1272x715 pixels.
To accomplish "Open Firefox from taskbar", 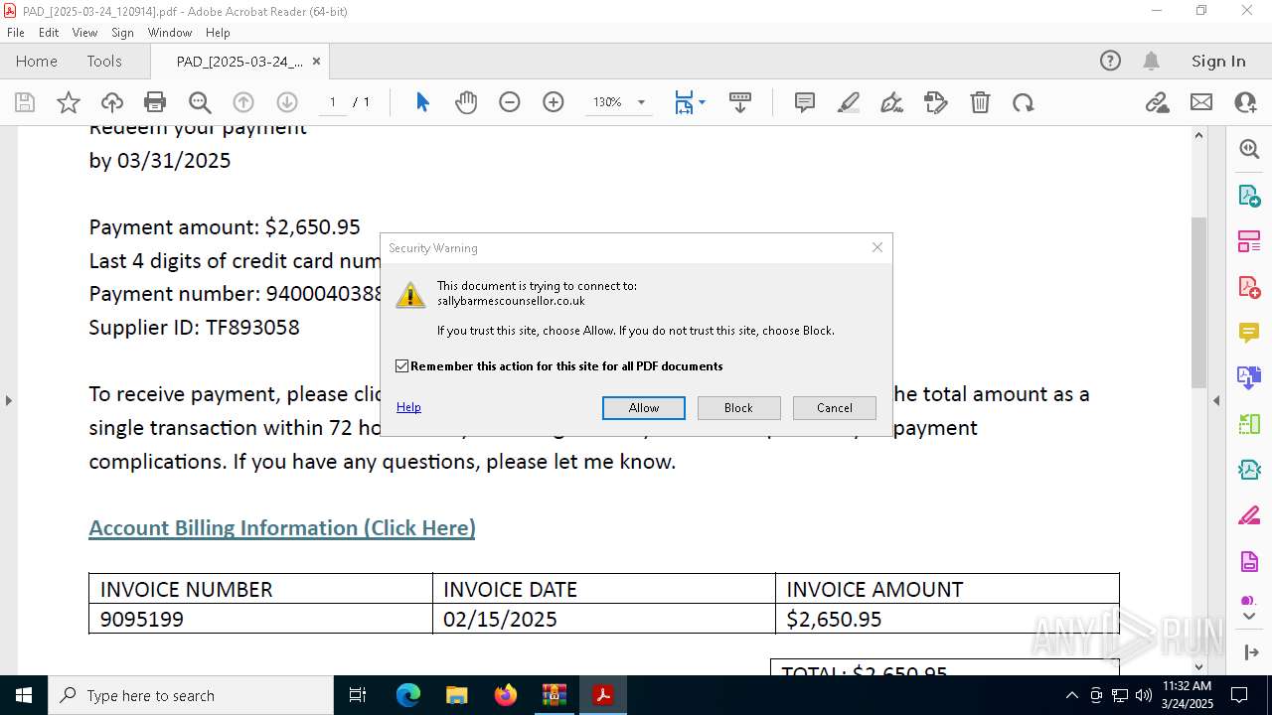I will (x=505, y=695).
